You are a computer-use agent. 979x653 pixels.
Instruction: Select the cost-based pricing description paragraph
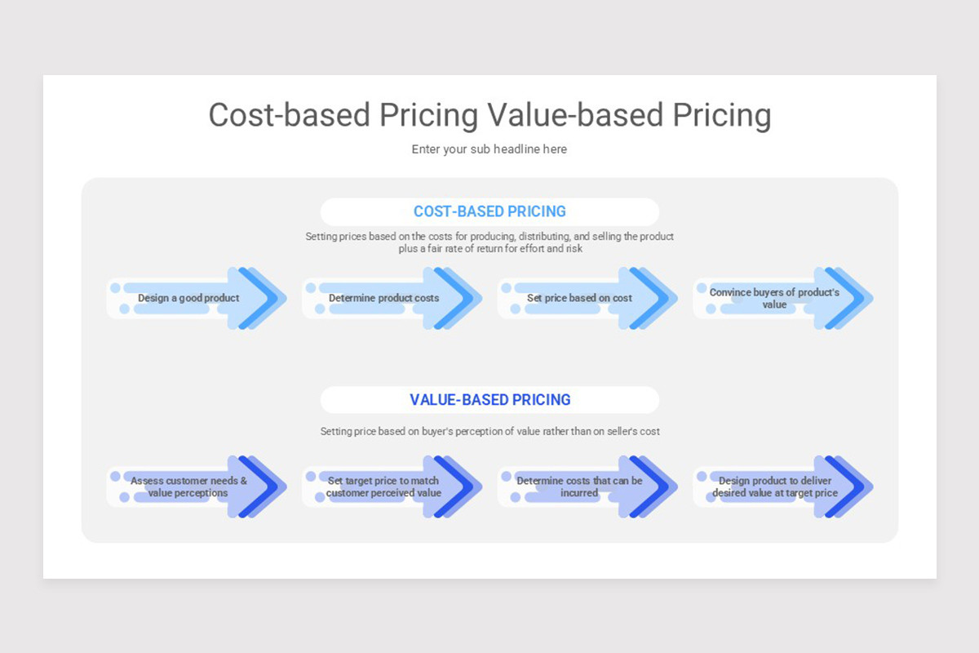click(x=489, y=242)
